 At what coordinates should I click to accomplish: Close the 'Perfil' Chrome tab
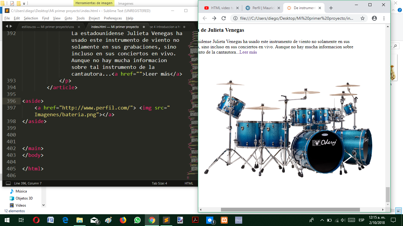(279, 8)
